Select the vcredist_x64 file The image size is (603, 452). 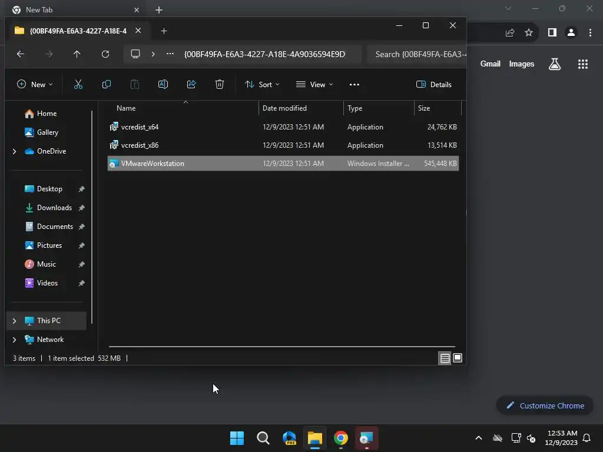click(283, 127)
